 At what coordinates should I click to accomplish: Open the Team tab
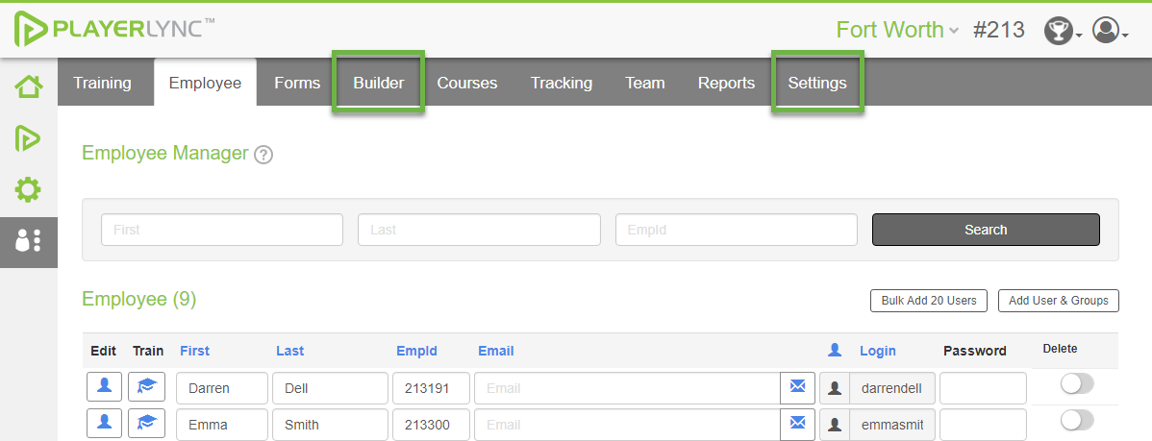click(645, 83)
